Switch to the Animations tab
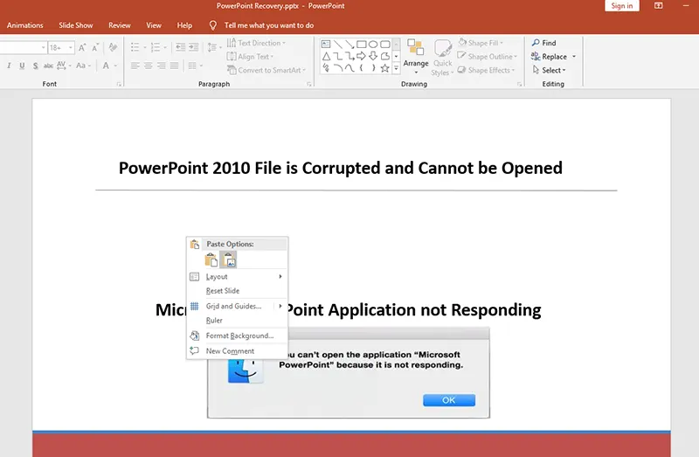699x457 pixels. 25,25
